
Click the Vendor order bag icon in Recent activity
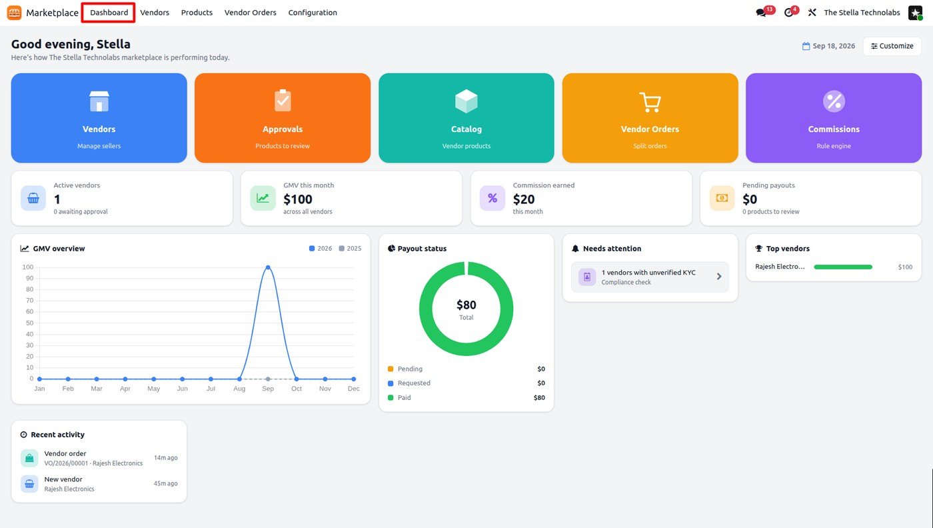(x=29, y=458)
